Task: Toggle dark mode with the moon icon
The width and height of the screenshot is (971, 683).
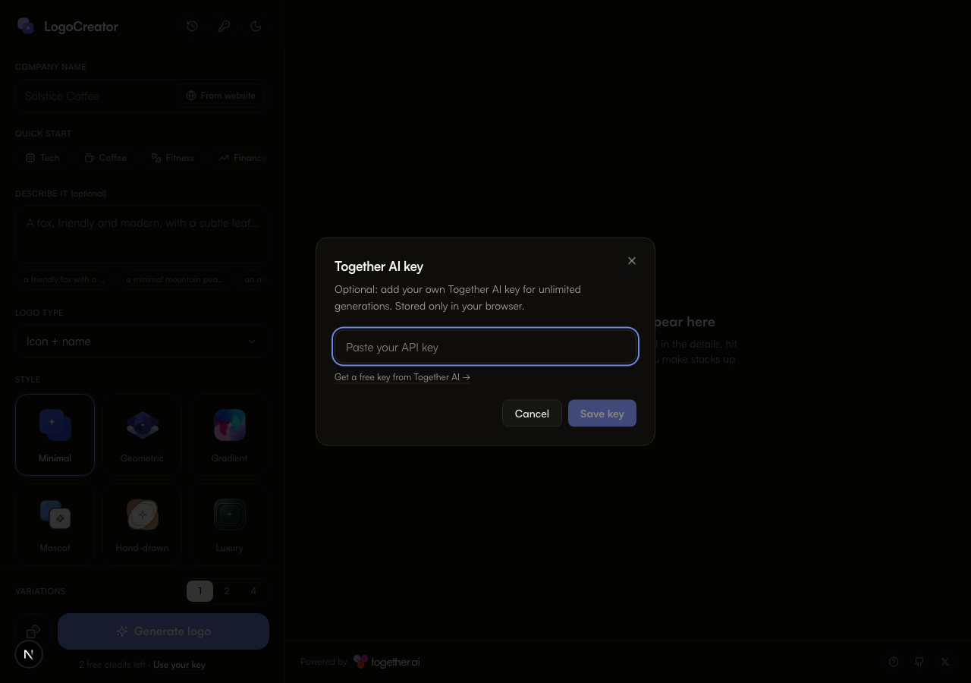Action: click(x=256, y=26)
